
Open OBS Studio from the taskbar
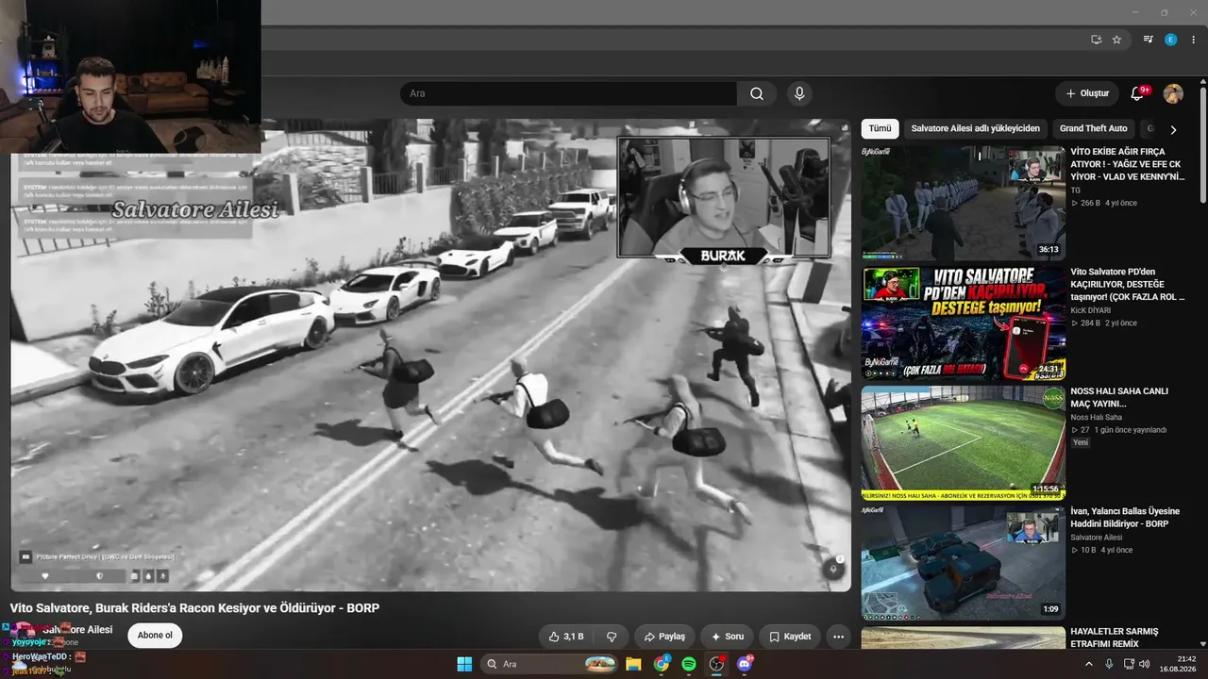[x=716, y=664]
